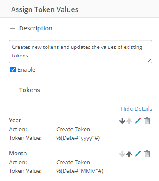
Task: Delete the Year token
Action: [x=147, y=121]
